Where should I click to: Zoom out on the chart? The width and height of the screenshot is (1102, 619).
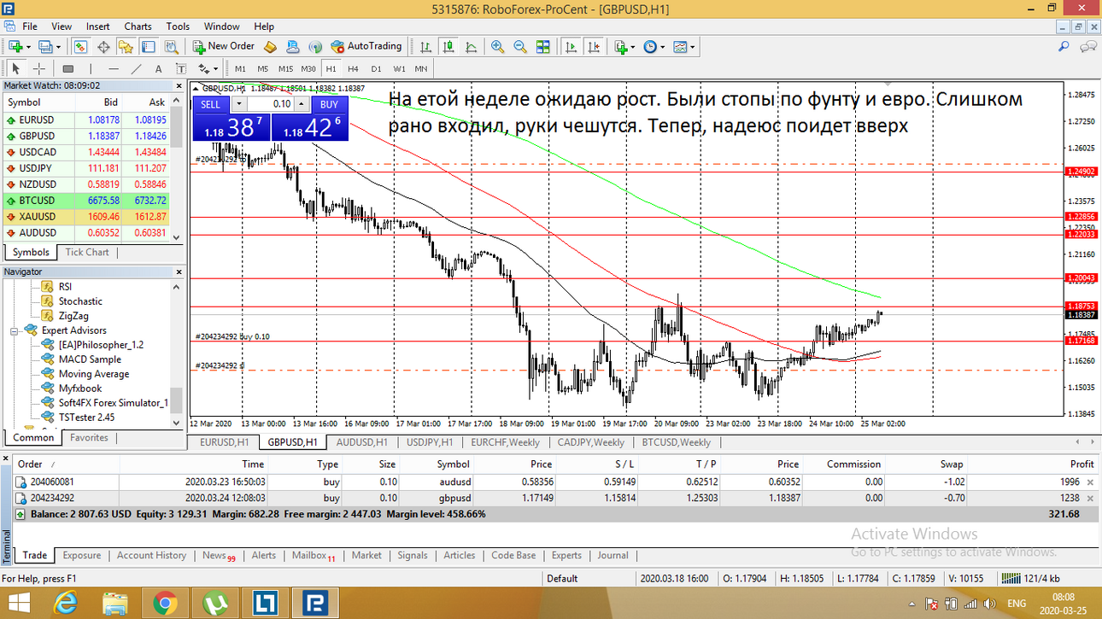(x=519, y=47)
